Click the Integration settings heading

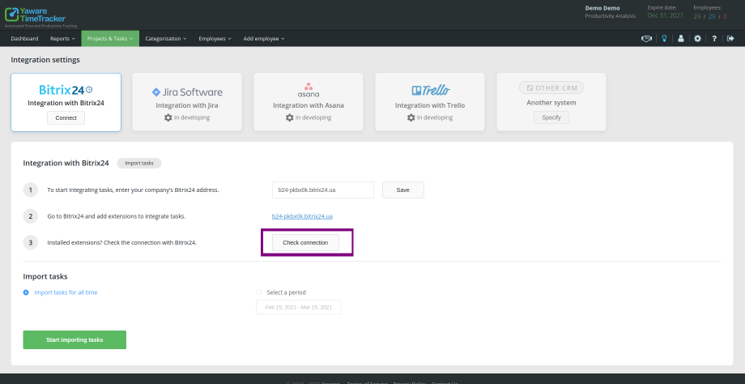pyautogui.click(x=45, y=60)
